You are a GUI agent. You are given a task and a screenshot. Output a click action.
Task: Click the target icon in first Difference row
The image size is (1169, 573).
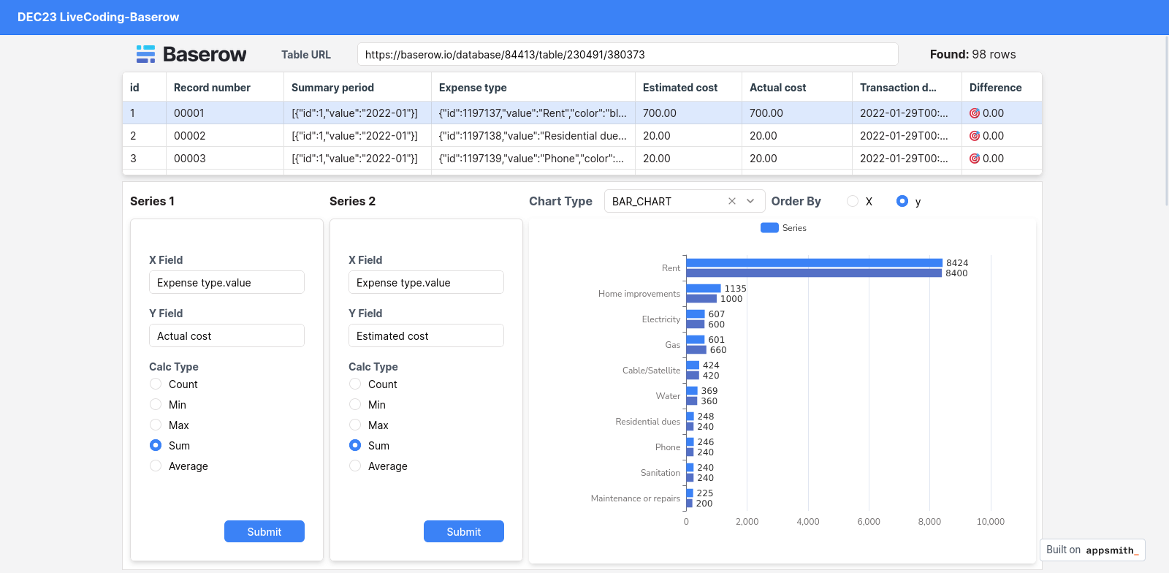974,113
